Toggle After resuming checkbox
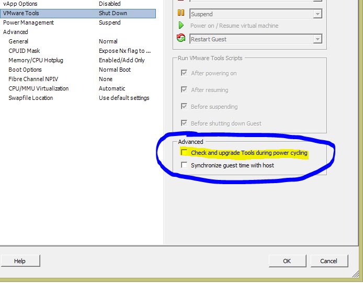The width and height of the screenshot is (363, 283). pos(184,90)
